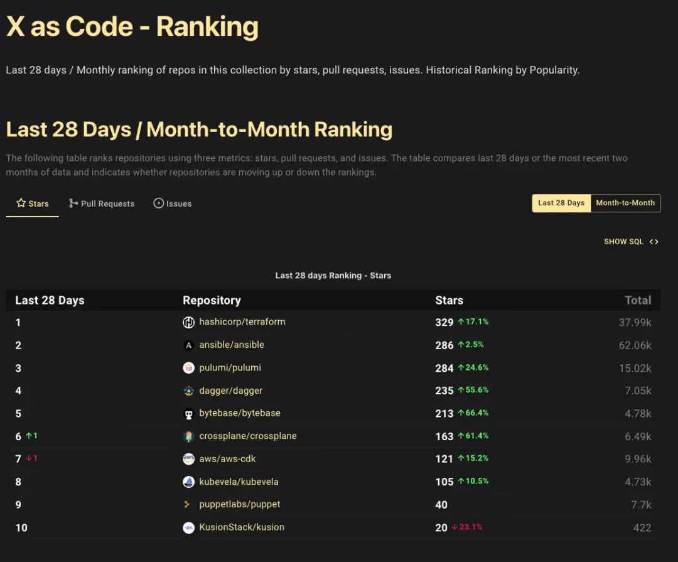
Task: Click the 62.06k total for ansible
Action: coord(635,345)
